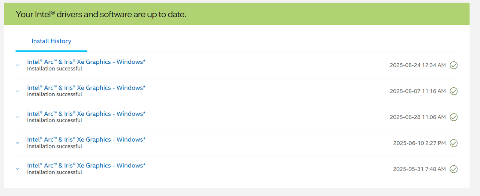Image resolution: width=480 pixels, height=196 pixels.
Task: Open Intel Arc & Iris Xe link dated 2025-08-07
Action: click(86, 88)
